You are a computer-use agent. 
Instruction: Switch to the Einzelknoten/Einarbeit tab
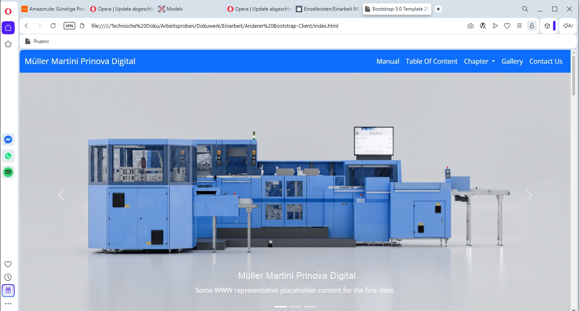(328, 9)
